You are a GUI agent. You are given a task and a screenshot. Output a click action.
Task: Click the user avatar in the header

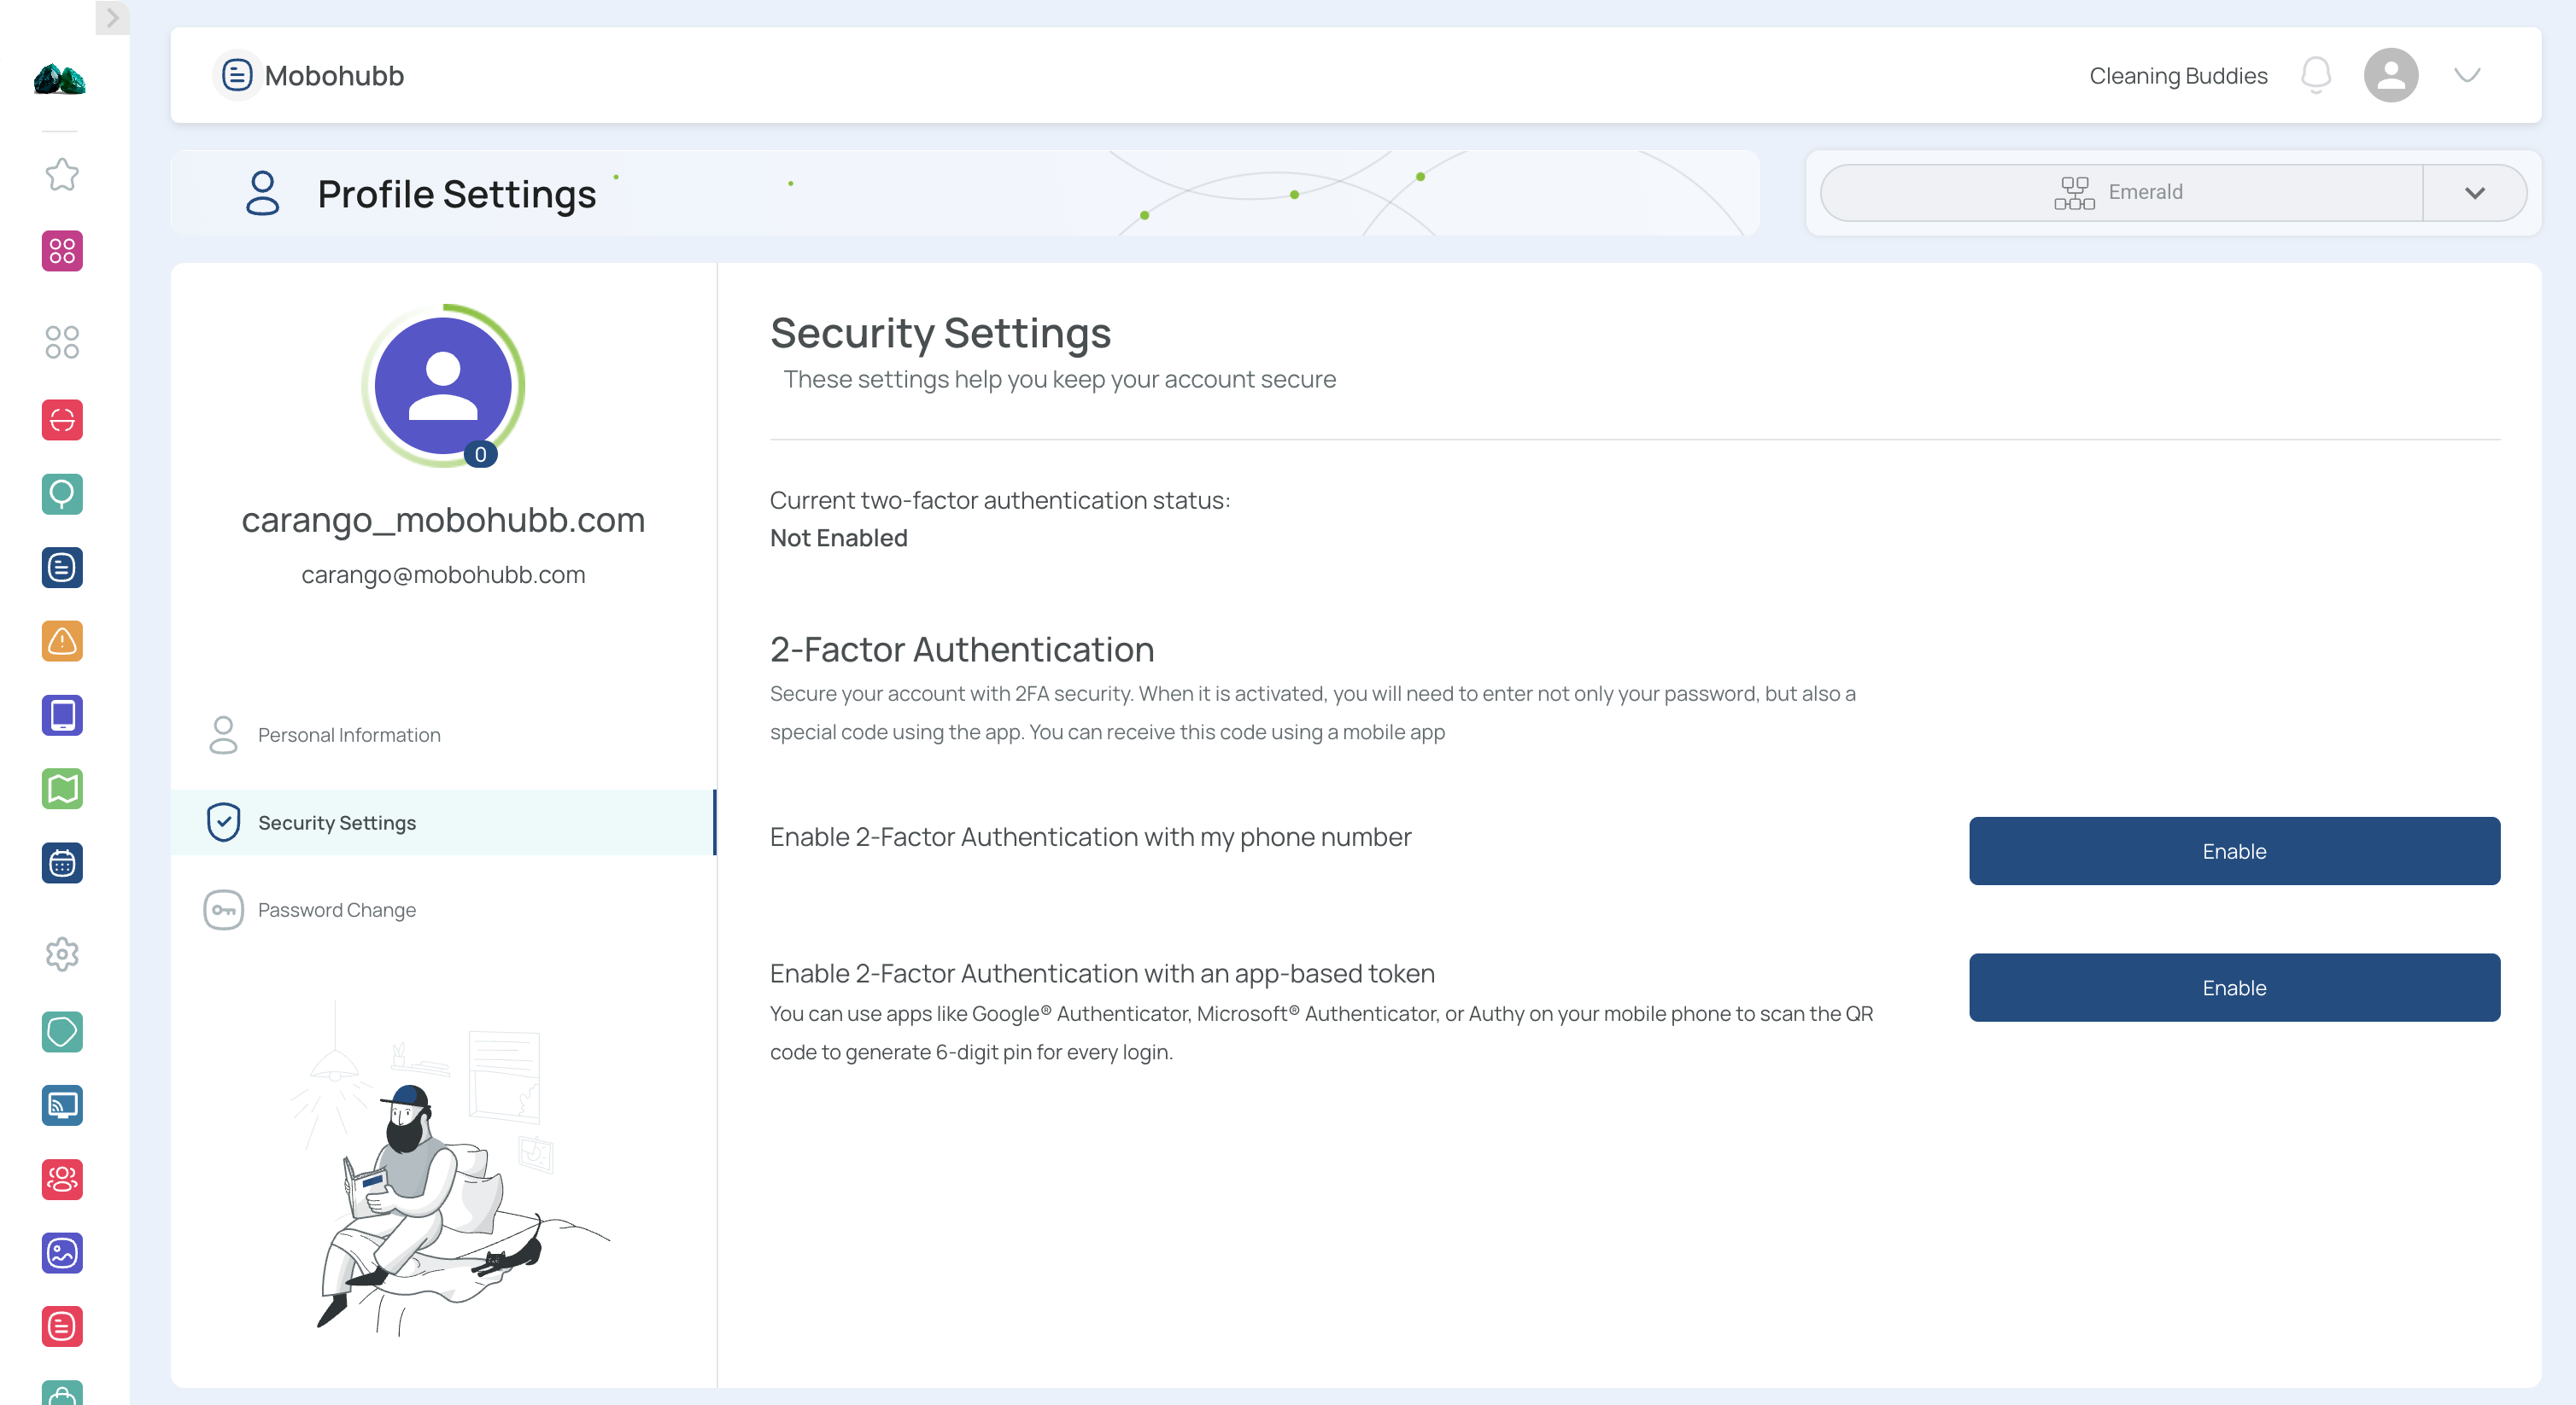(2391, 75)
